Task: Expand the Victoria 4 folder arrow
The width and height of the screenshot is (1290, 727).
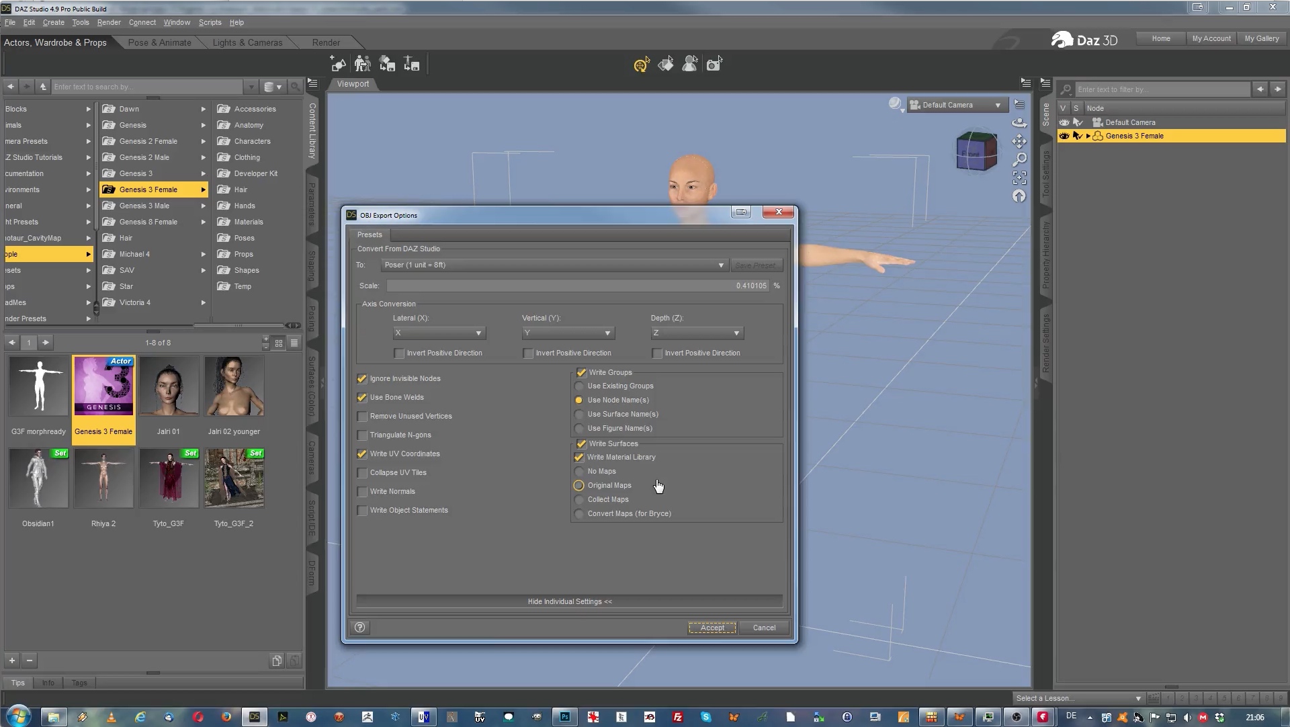Action: pos(203,303)
